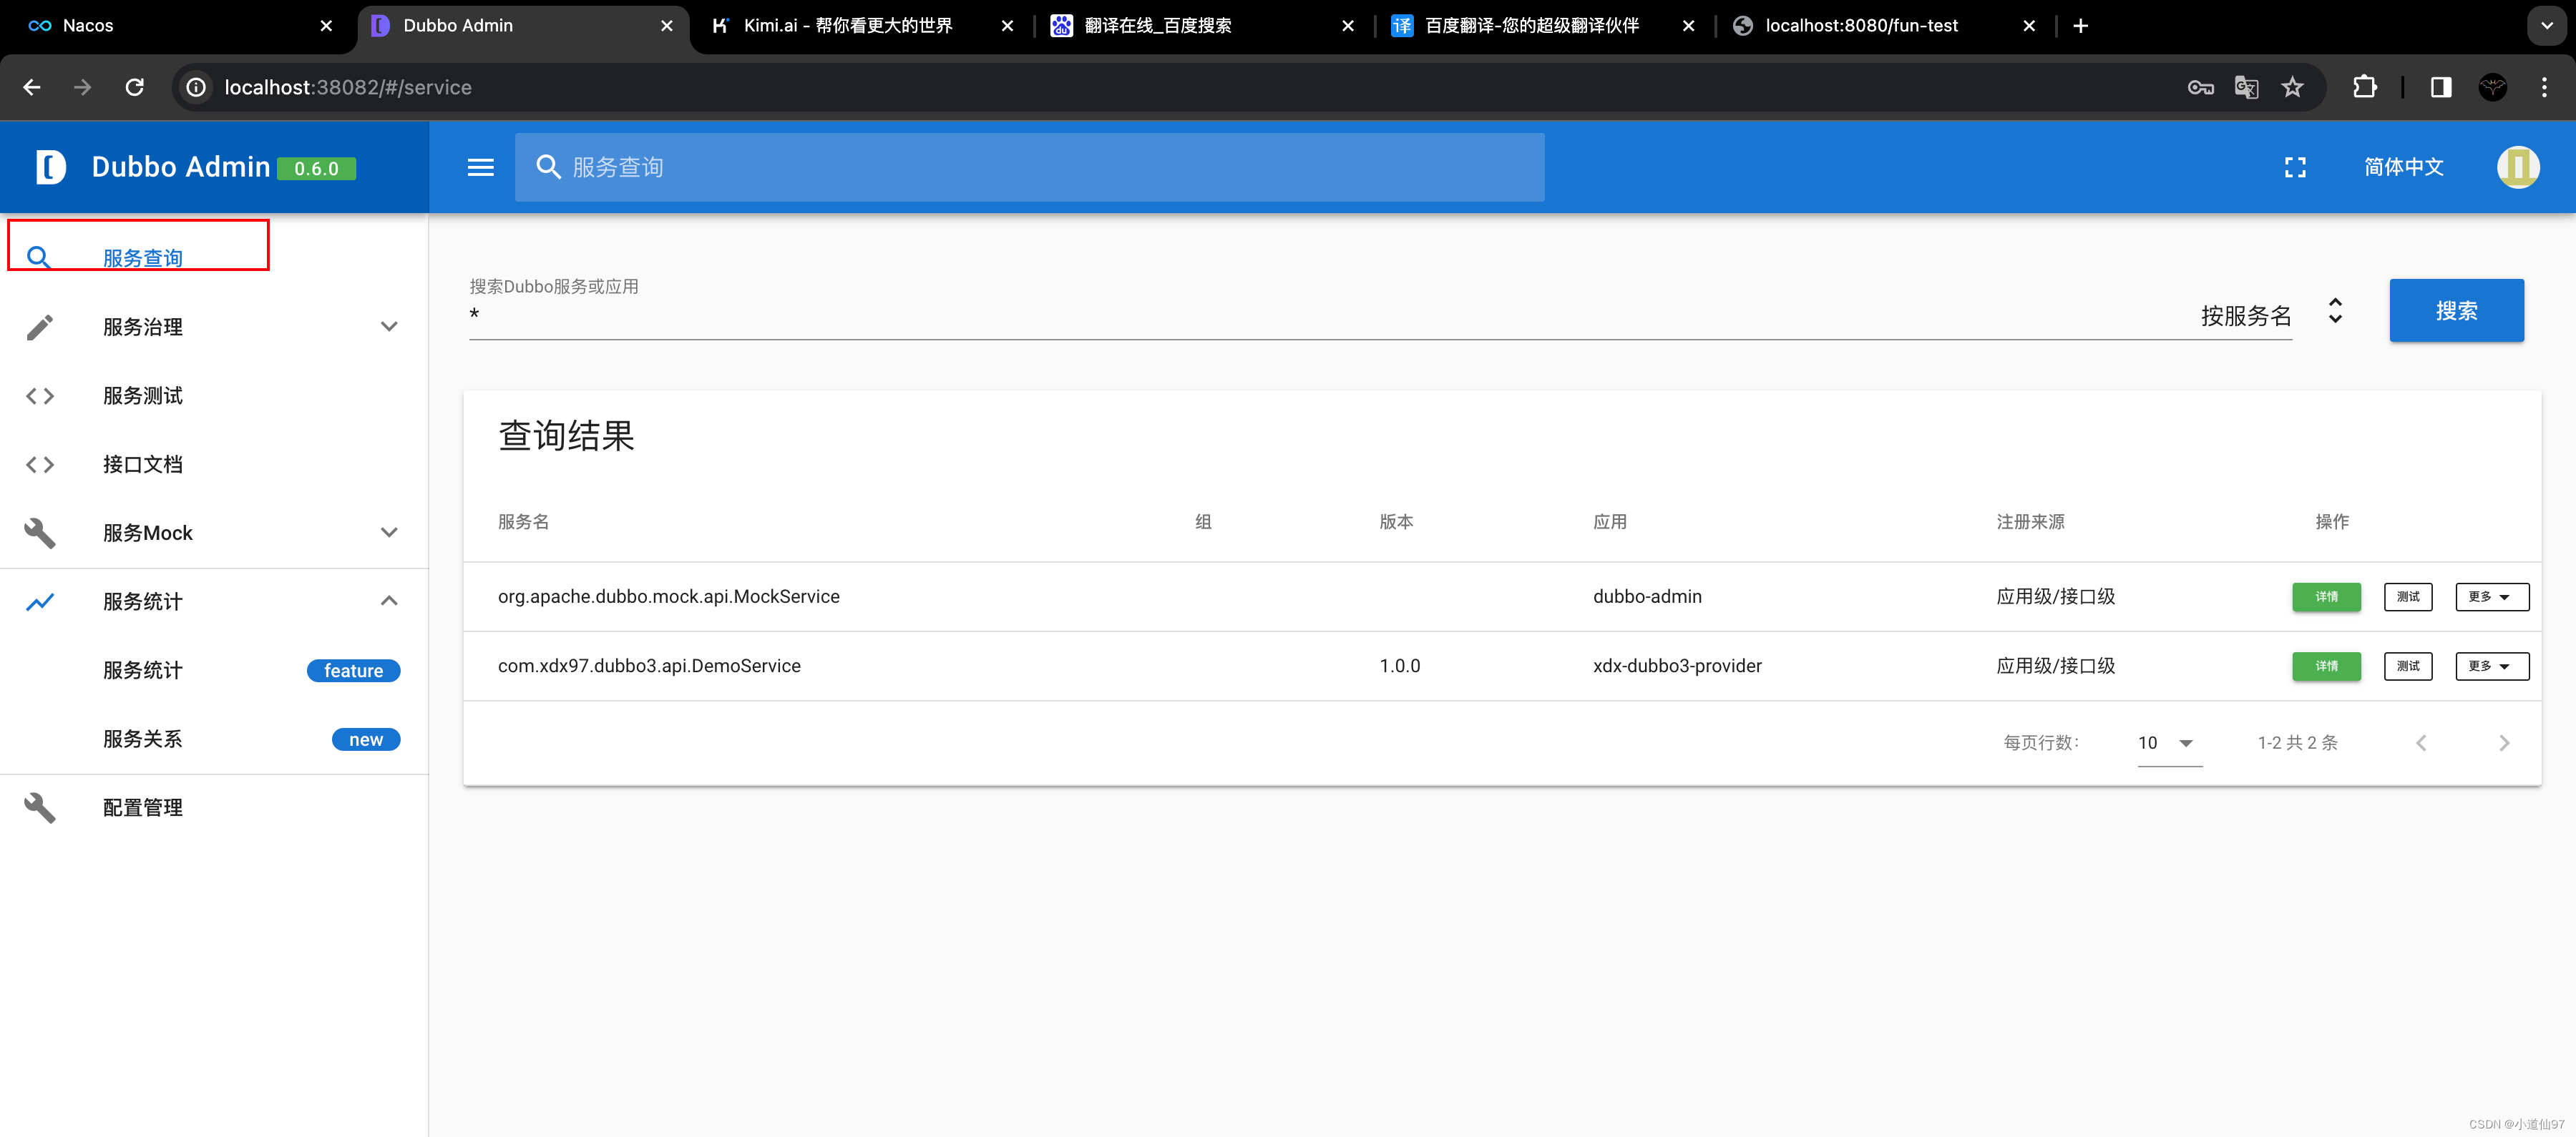The image size is (2576, 1137).
Task: Close the Dubbo Admin browser tab
Action: (x=667, y=26)
